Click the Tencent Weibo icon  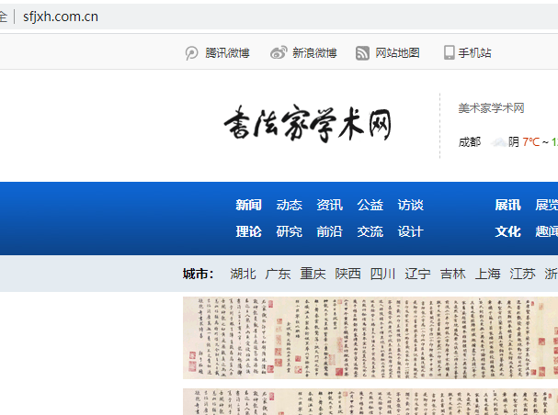pyautogui.click(x=191, y=53)
